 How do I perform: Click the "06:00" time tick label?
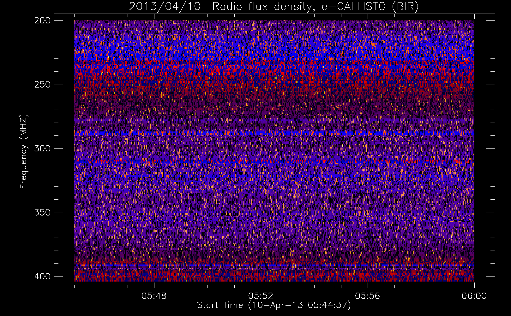(x=474, y=296)
